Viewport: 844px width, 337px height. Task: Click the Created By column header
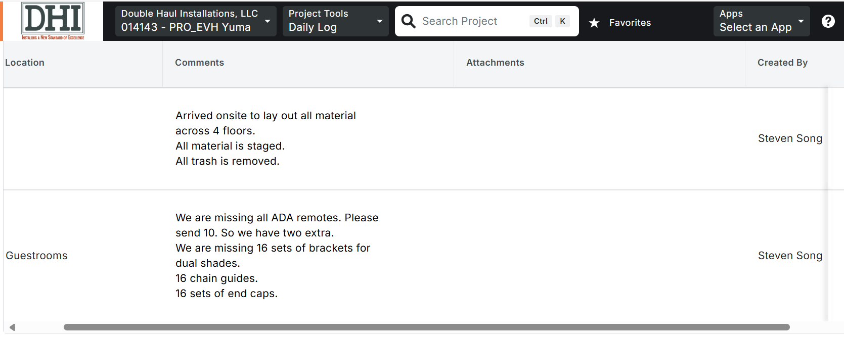(782, 63)
